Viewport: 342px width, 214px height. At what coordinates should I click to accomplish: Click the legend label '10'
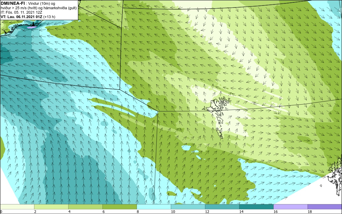click(x=173, y=212)
